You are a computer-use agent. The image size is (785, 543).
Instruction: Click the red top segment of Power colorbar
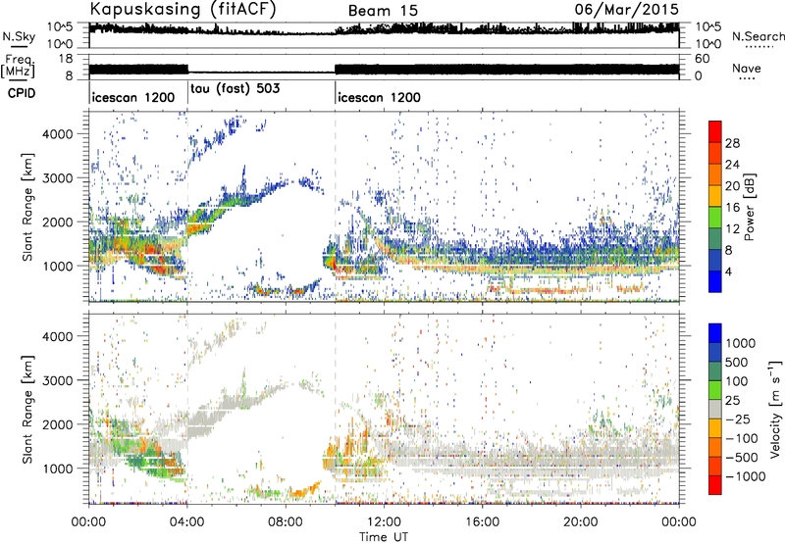715,131
